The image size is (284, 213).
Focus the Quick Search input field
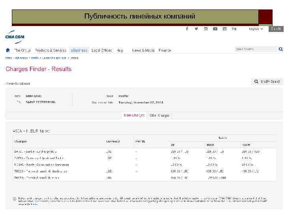point(256,49)
